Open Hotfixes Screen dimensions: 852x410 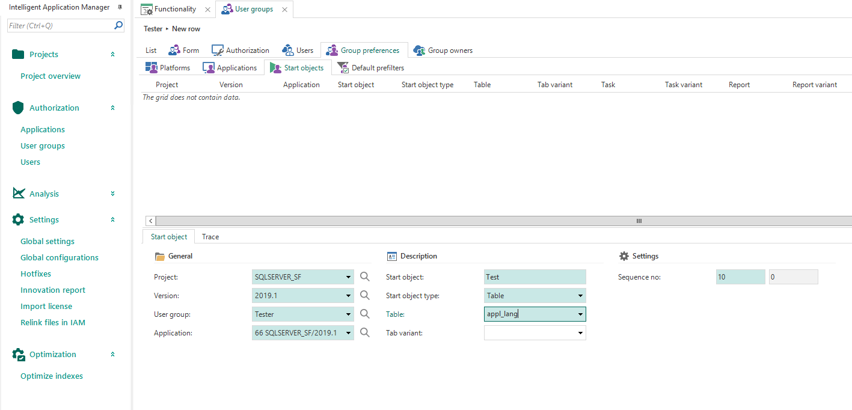36,274
